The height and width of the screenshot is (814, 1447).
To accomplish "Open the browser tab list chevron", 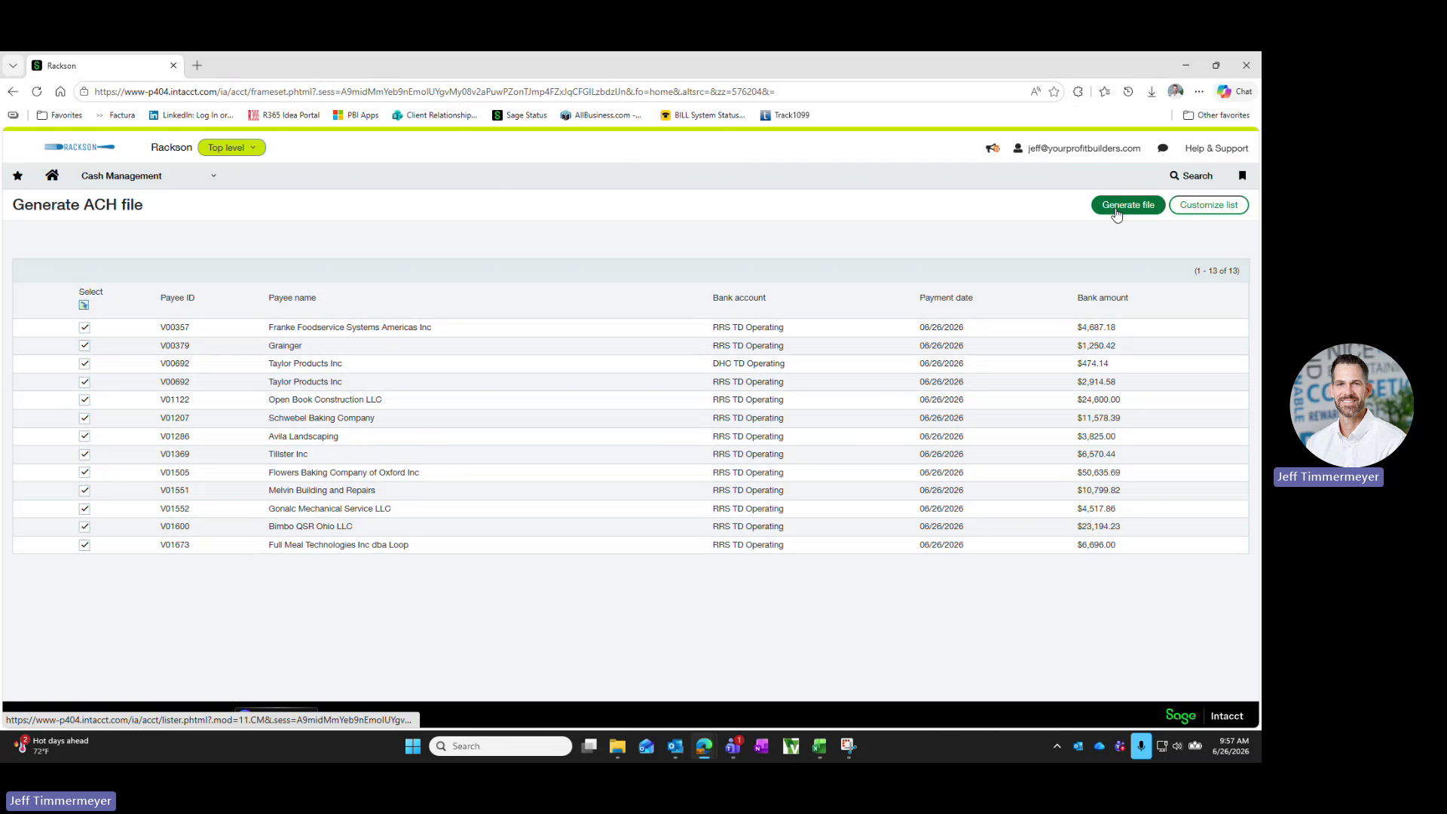I will [x=13, y=66].
